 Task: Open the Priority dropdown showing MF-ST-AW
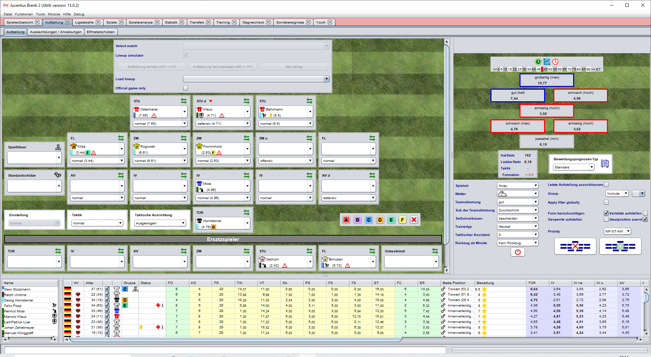click(617, 231)
